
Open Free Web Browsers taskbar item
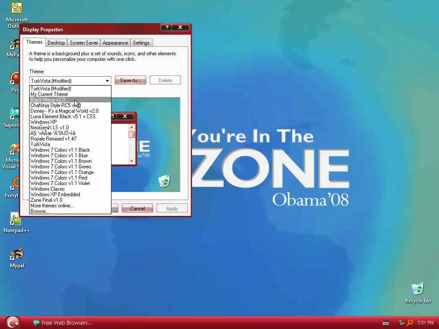pos(63,323)
